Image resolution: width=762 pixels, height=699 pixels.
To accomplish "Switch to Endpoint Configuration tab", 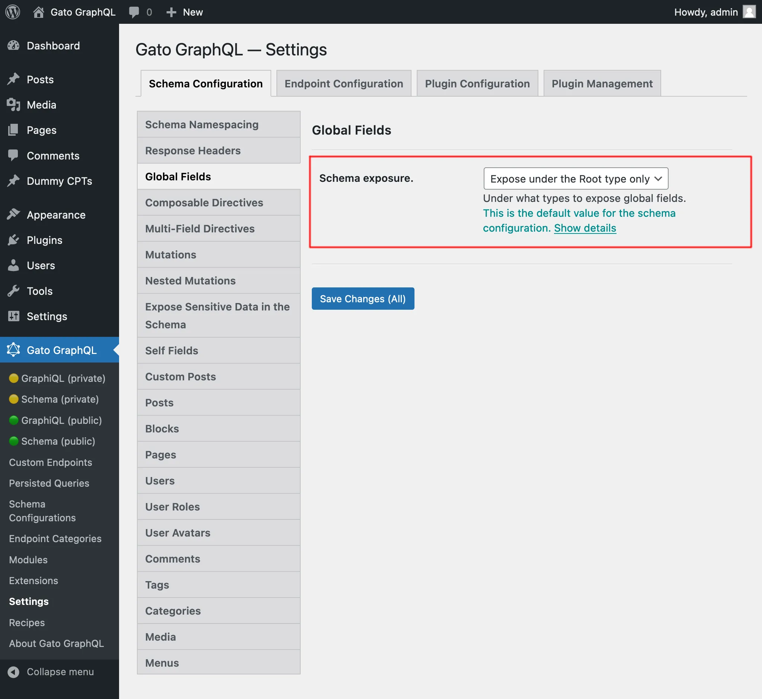I will (x=344, y=84).
